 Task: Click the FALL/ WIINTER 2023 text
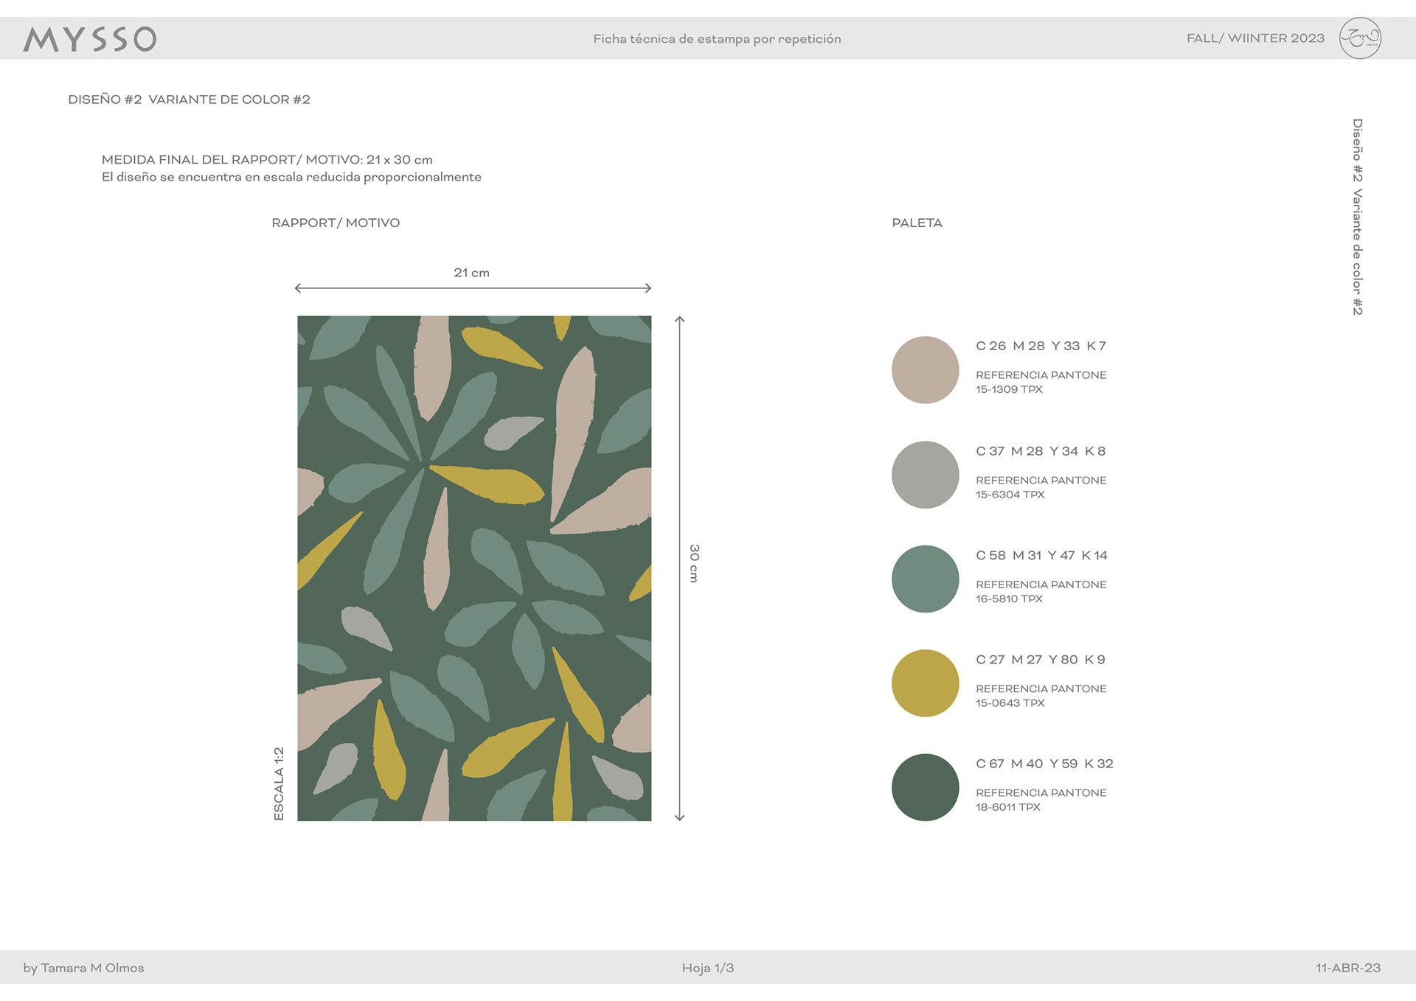pyautogui.click(x=1255, y=38)
